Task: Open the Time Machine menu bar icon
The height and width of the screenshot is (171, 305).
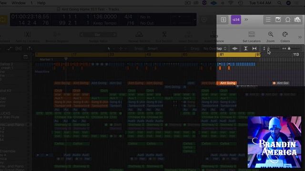Action: (240, 3)
